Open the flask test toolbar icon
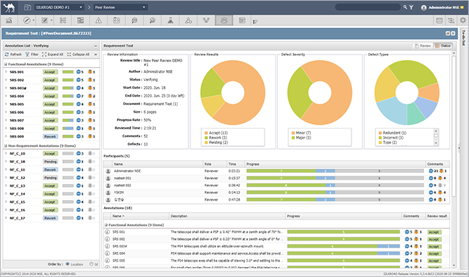This screenshot has height=277, width=469. click(x=170, y=20)
